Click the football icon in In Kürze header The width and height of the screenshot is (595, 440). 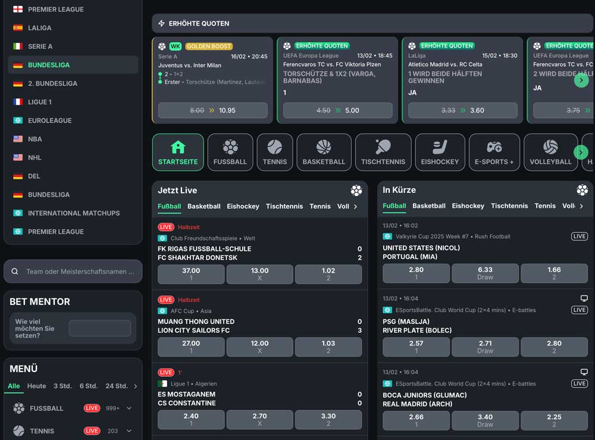coord(582,190)
